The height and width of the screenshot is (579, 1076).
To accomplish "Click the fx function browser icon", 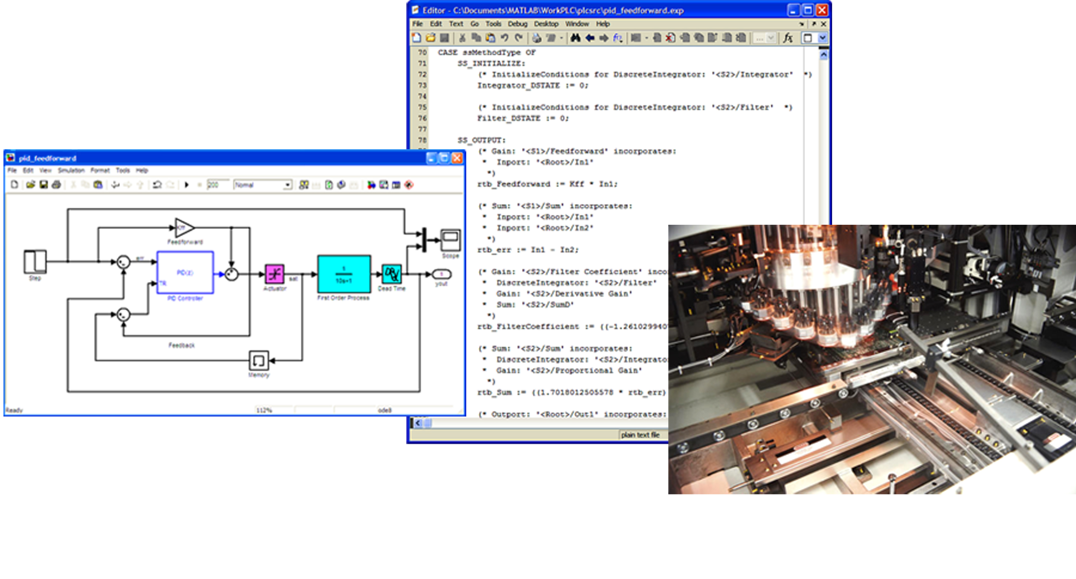I will click(x=788, y=38).
